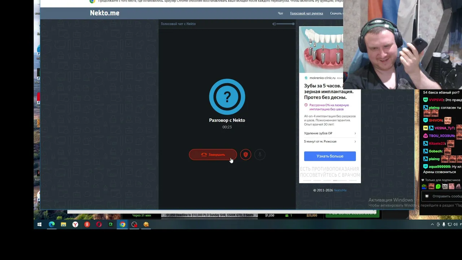Click the Разговор с Nekto title

point(227,120)
